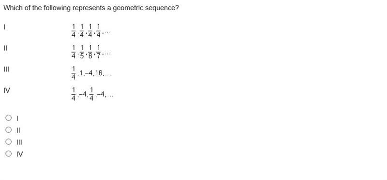Pick the radio button for option IV
Image resolution: width=387 pixels, height=180 pixels.
point(8,154)
